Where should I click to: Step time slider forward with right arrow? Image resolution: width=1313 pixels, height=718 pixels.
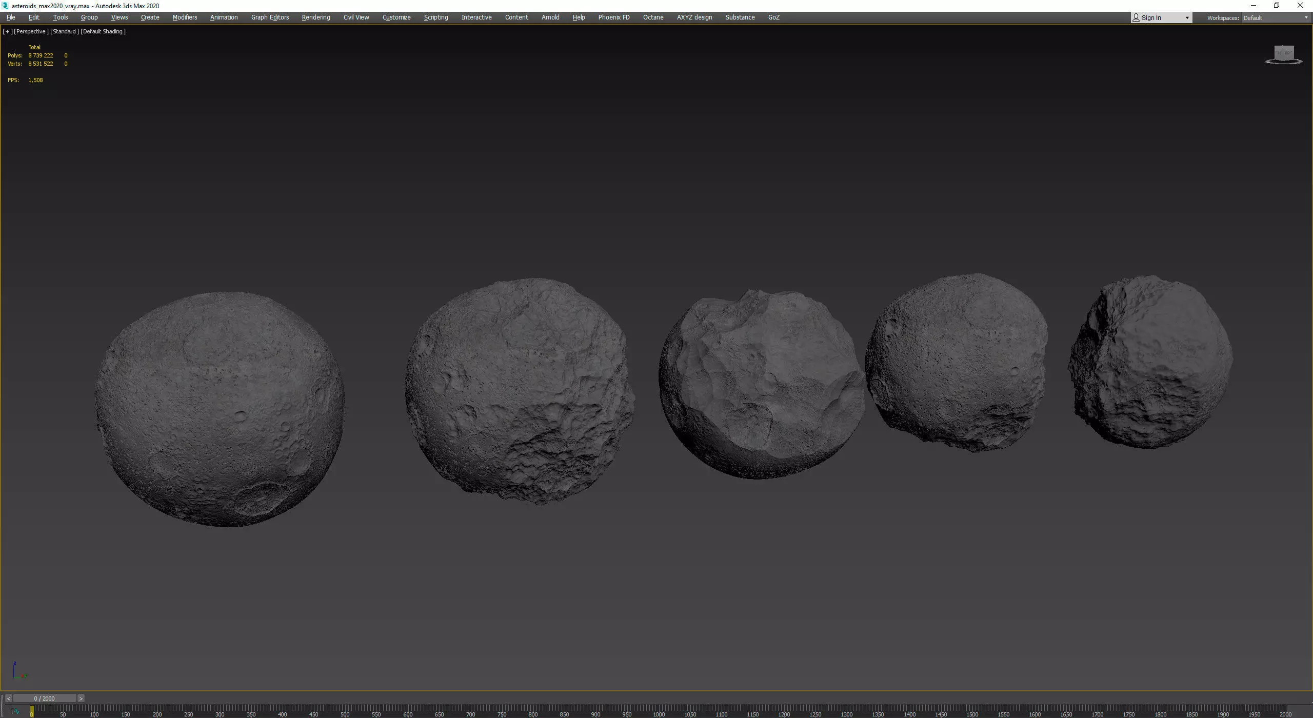click(x=81, y=699)
